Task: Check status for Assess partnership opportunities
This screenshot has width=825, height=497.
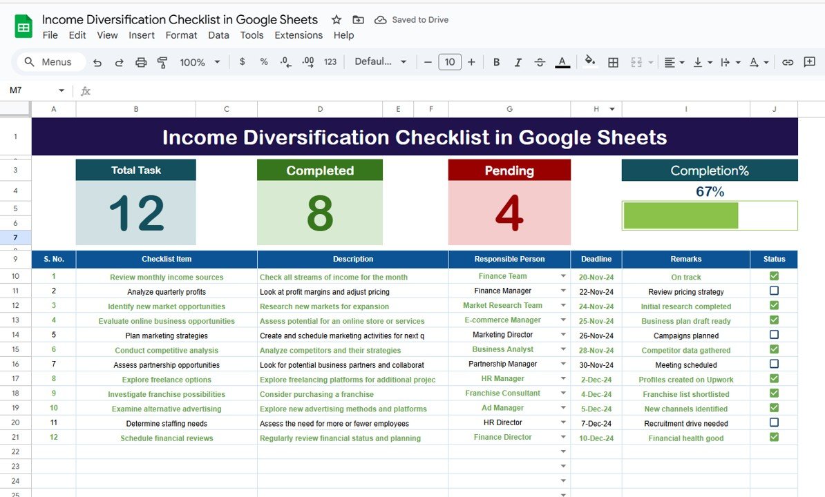Action: (774, 364)
